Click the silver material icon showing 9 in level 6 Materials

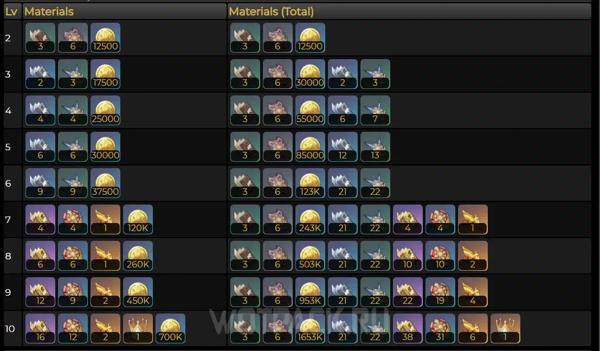point(40,183)
